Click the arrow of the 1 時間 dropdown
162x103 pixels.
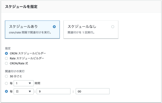click(30, 83)
